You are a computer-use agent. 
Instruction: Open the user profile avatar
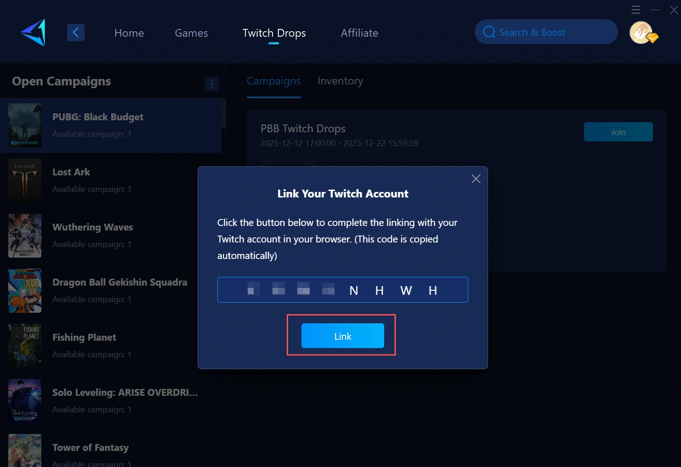point(641,33)
